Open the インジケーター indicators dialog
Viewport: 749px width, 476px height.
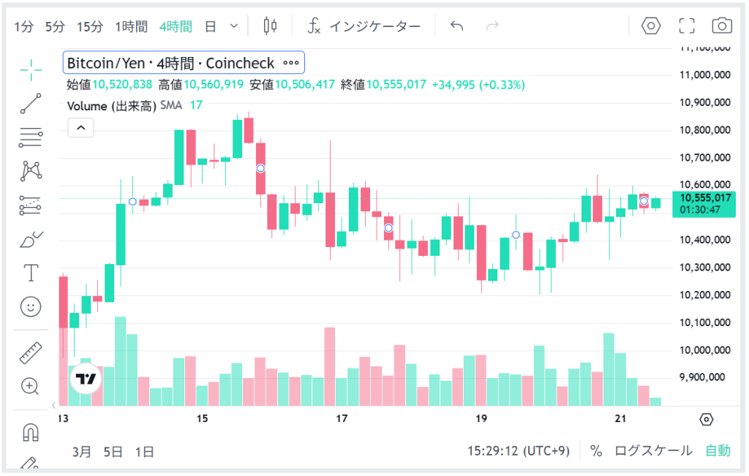tap(364, 27)
